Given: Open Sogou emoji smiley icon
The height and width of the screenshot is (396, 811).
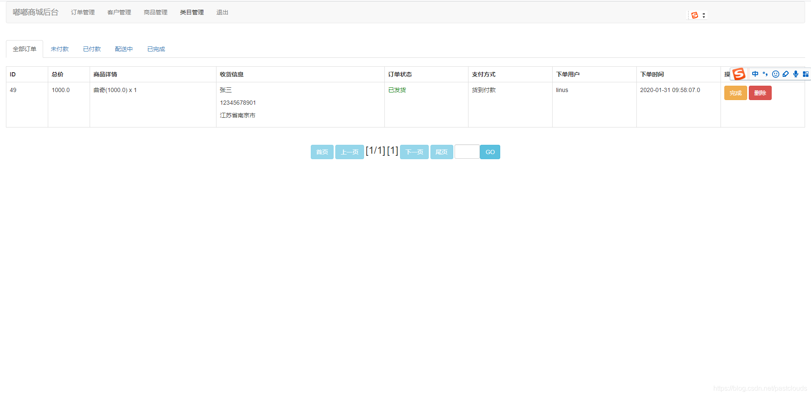Looking at the screenshot, I should pos(775,74).
